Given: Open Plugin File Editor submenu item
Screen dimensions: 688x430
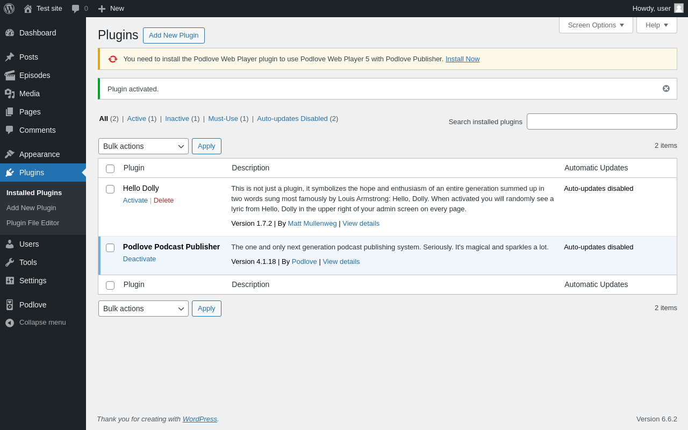Looking at the screenshot, I should click(x=33, y=223).
